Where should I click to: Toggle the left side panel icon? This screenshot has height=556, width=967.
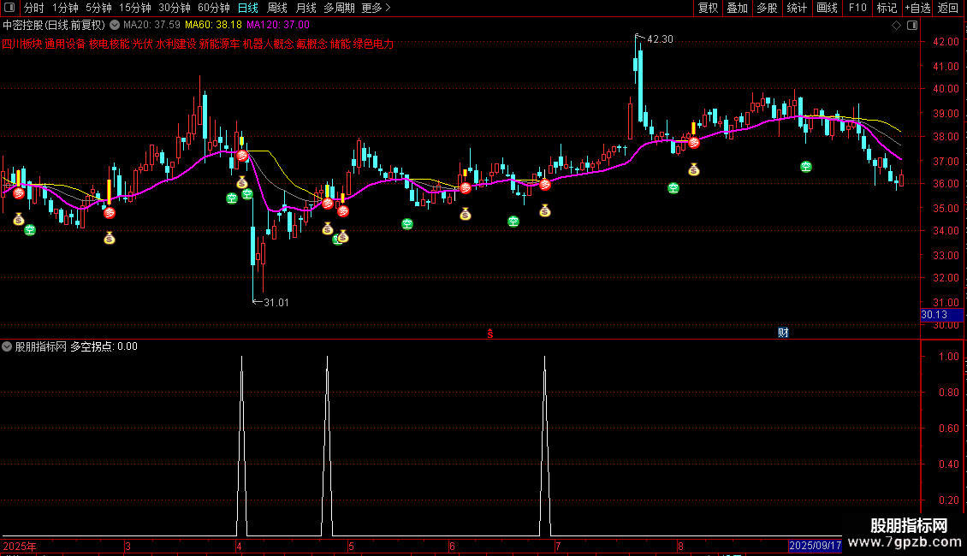(9, 8)
